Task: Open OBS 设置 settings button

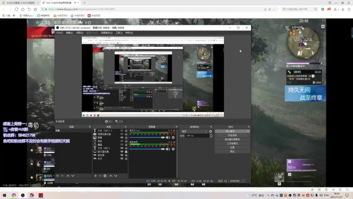Action: coord(233,148)
